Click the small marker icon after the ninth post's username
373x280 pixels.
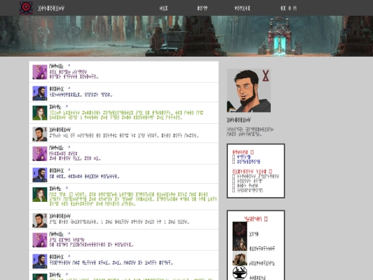click(x=69, y=234)
